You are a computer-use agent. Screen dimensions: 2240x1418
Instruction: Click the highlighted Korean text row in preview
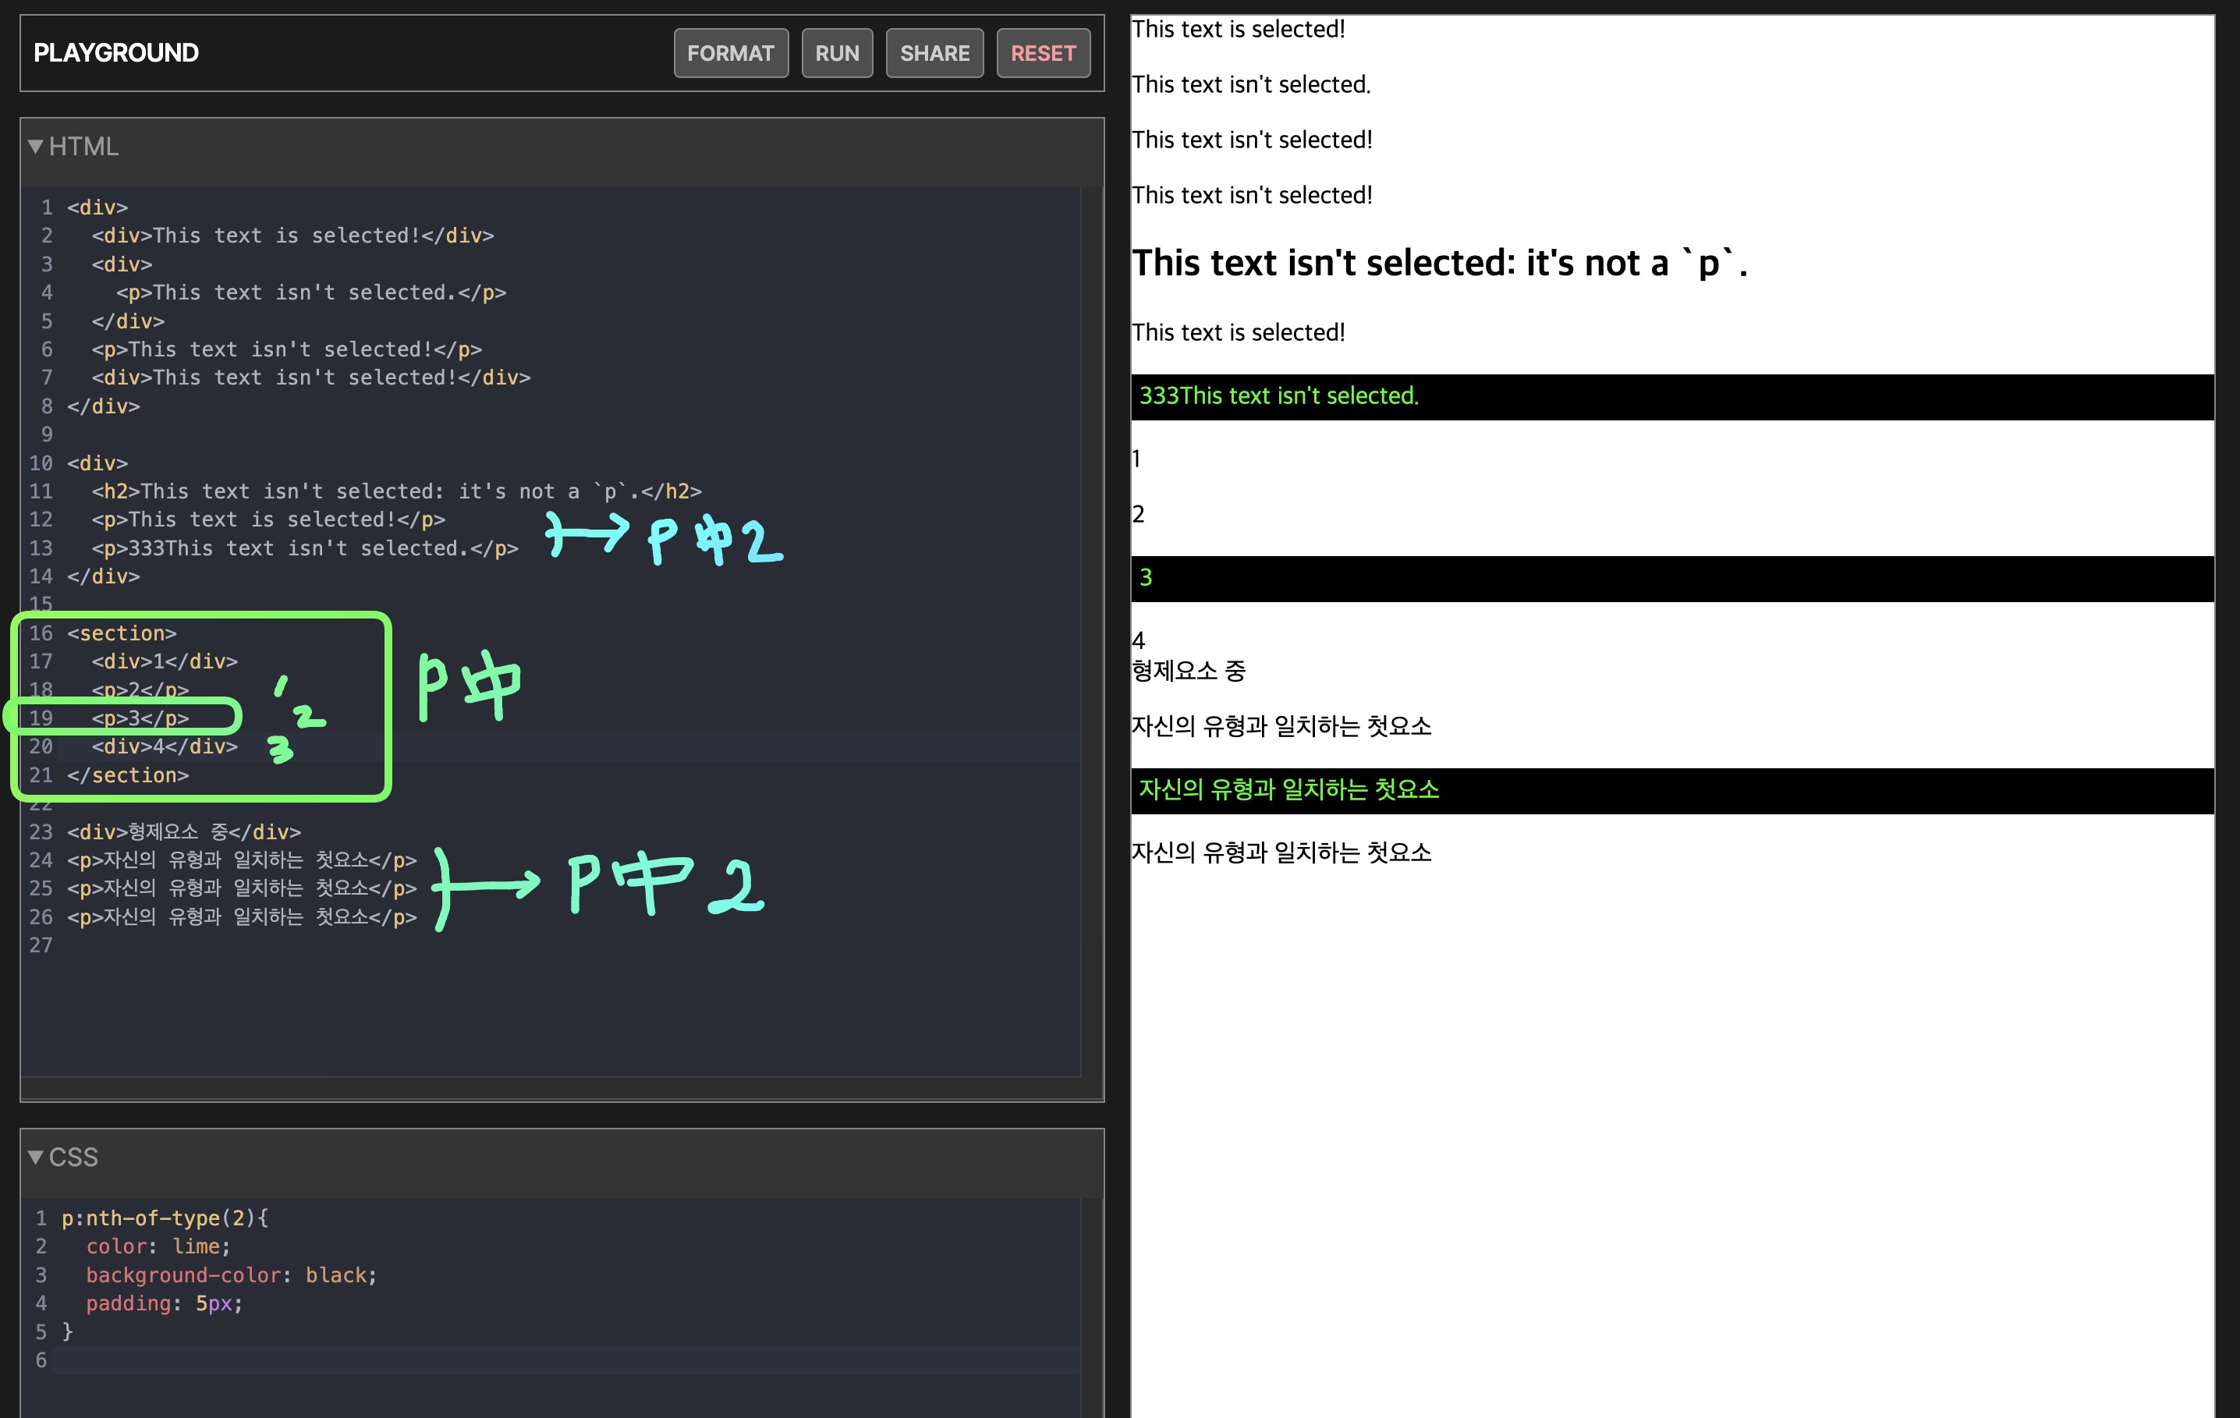(x=1288, y=790)
